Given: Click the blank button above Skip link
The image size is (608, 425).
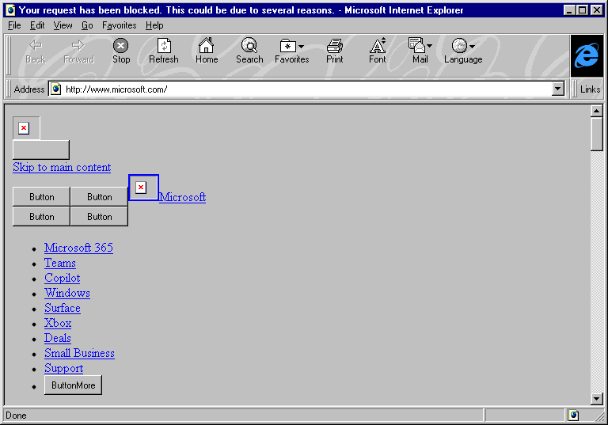Looking at the screenshot, I should pos(41,150).
